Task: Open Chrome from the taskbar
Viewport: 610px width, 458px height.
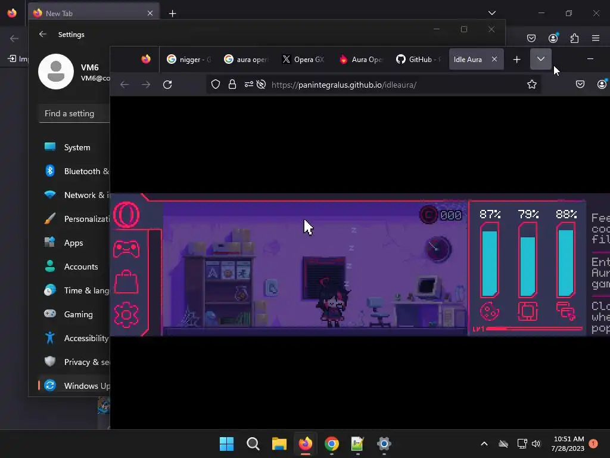Action: [331, 444]
